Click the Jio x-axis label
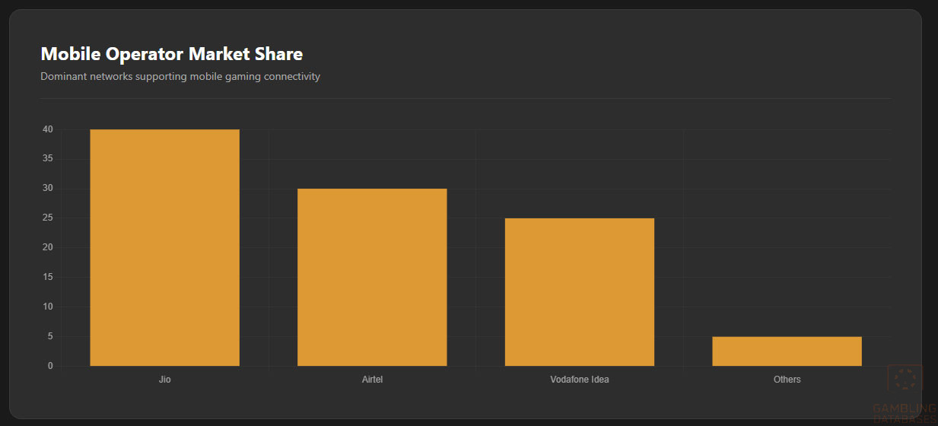 point(164,380)
